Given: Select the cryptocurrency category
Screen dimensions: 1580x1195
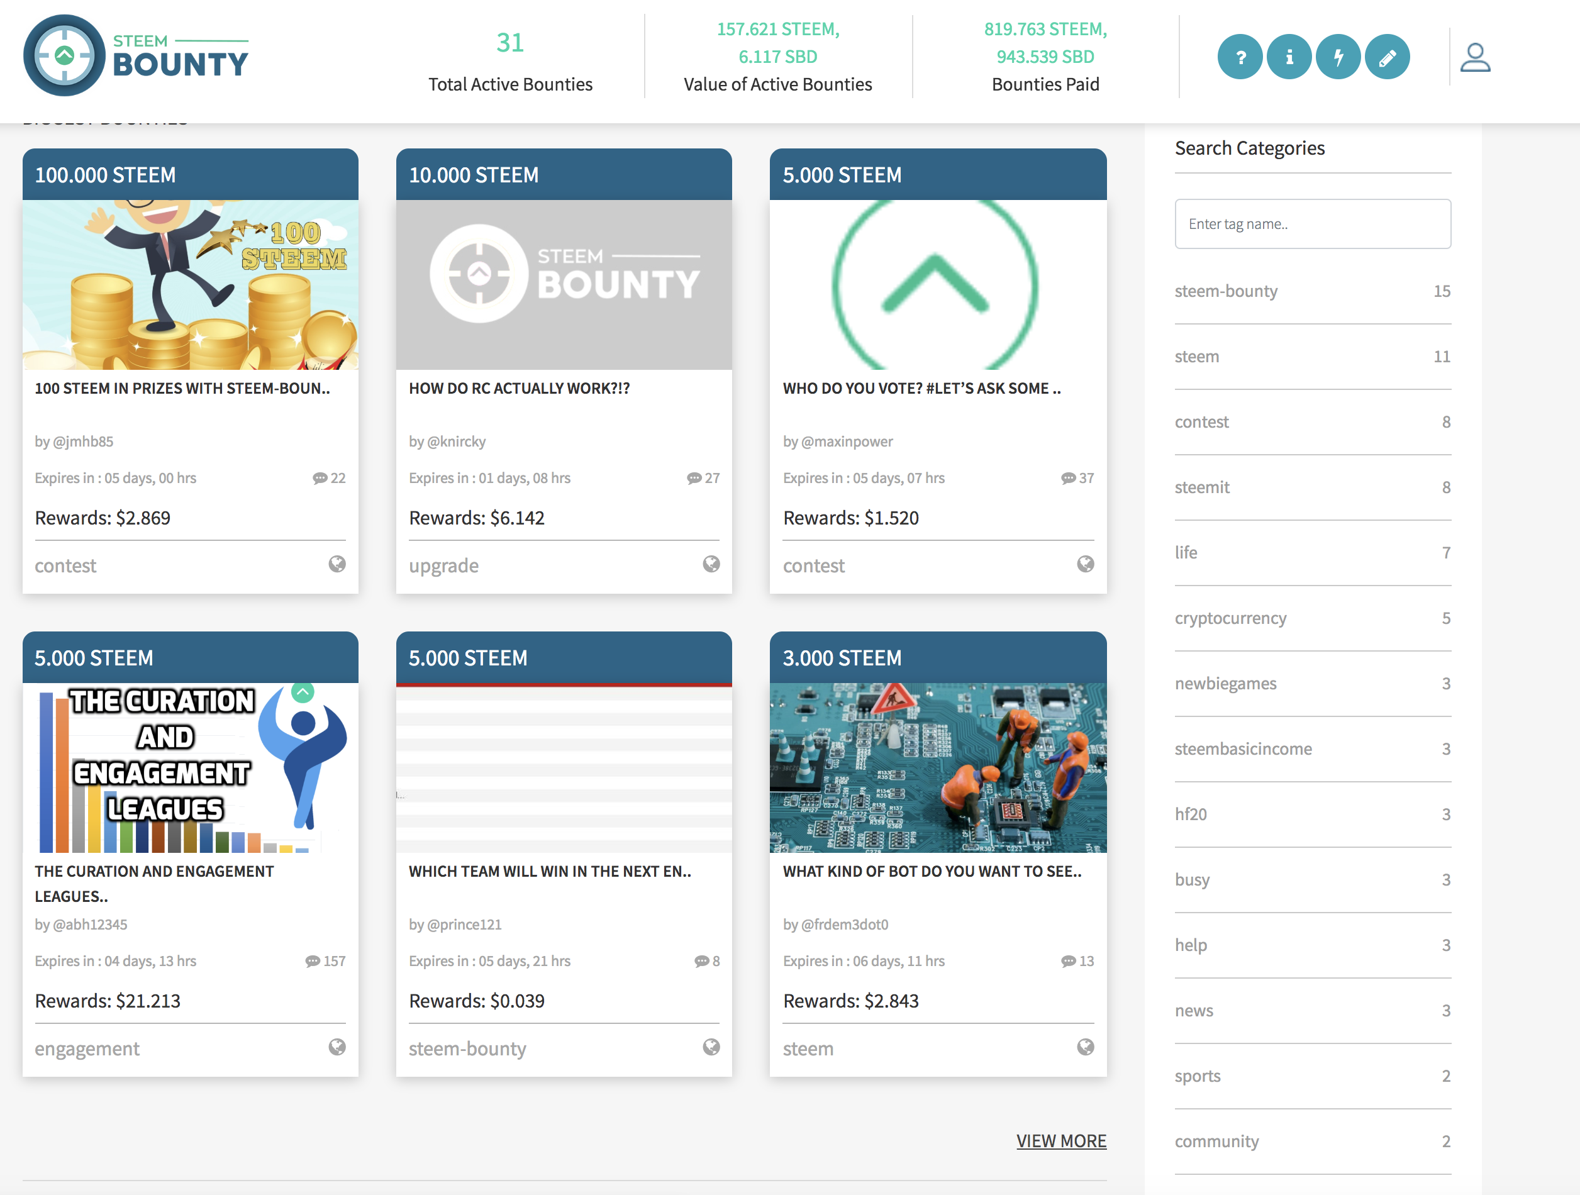Looking at the screenshot, I should pos(1313,618).
